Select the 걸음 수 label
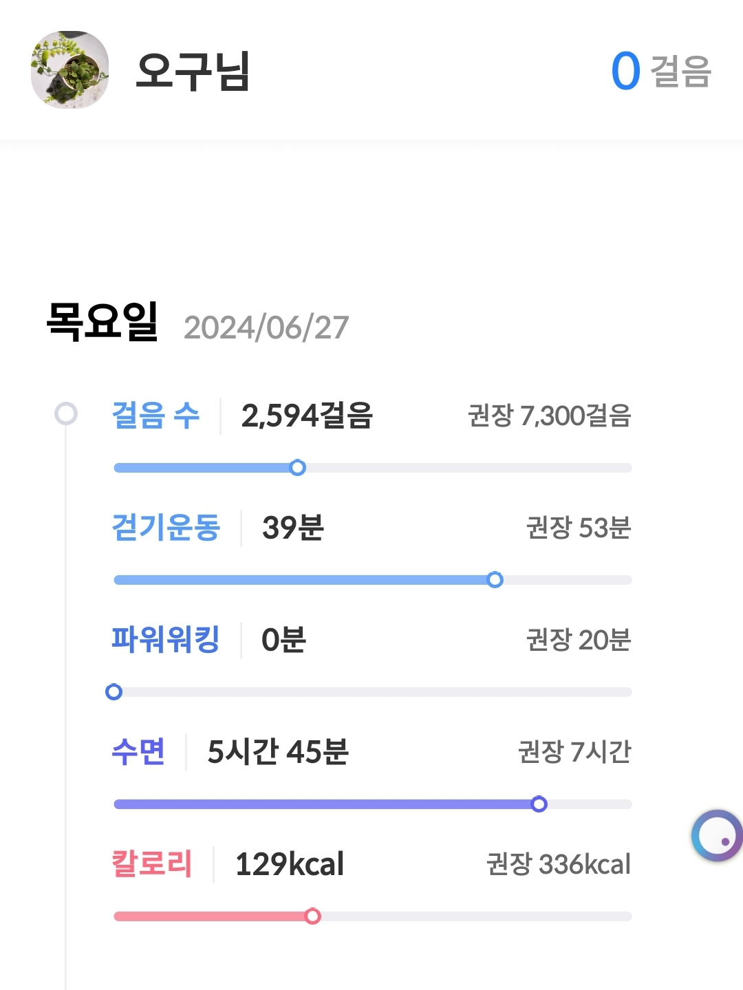This screenshot has width=743, height=990. click(x=155, y=416)
